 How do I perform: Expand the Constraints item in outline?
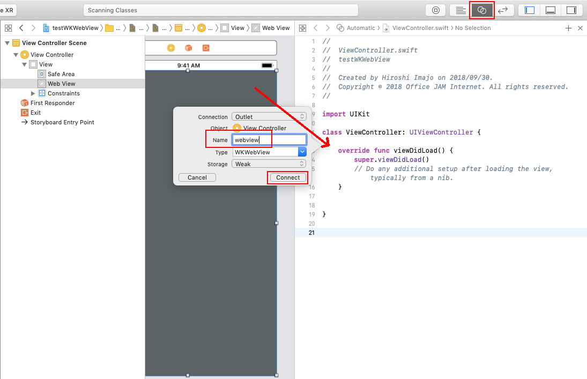click(x=33, y=93)
